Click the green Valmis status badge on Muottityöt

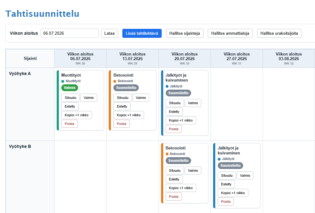click(x=69, y=88)
